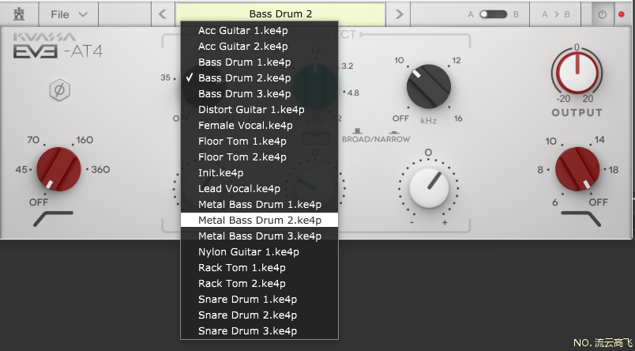Click the high-pass filter slope icon
This screenshot has height=351, width=635.
pos(53,218)
